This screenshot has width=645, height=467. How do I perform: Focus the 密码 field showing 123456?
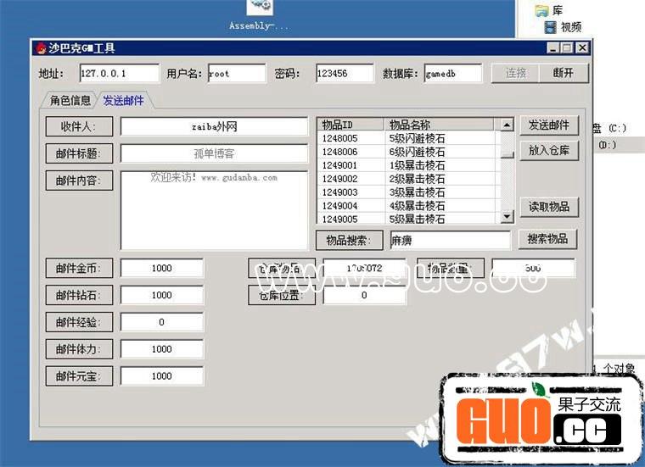click(345, 74)
